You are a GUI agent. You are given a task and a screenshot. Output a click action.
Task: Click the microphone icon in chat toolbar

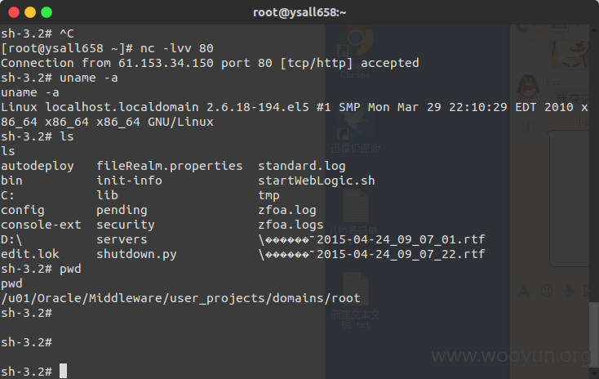tap(569, 291)
